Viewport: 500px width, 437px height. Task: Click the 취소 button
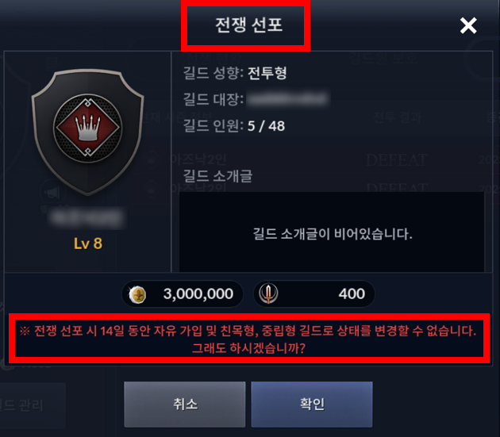185,404
